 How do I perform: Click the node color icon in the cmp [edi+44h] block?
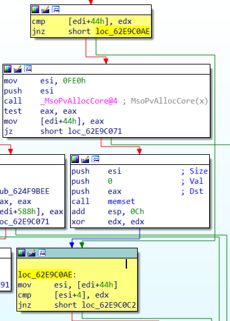pyautogui.click(x=35, y=9)
